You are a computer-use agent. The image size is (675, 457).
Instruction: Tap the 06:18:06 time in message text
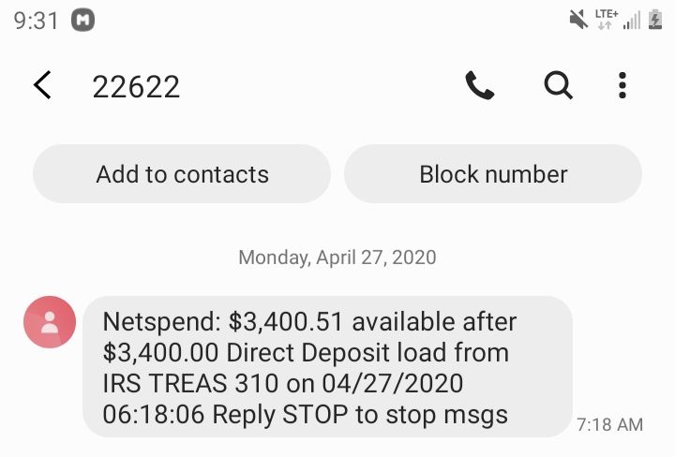(154, 415)
